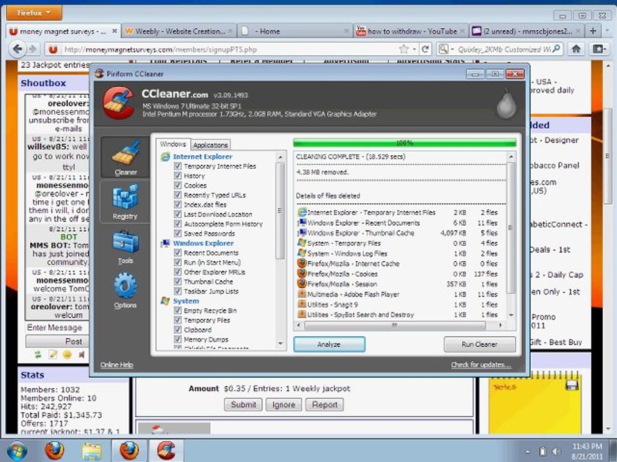617x462 pixels.
Task: Open the Online Help link
Action: (x=117, y=364)
